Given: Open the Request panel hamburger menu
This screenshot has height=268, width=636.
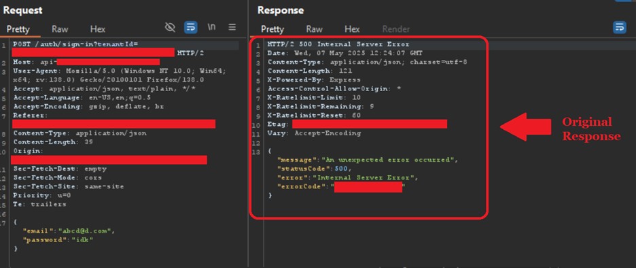Looking at the screenshot, I should (x=232, y=27).
